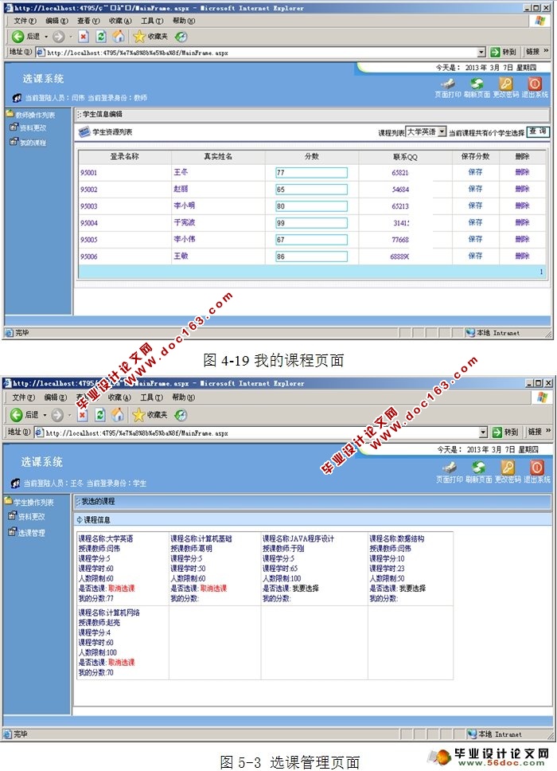557x771 pixels.
Task: Click 删除 link for student 95003
Action: 522,205
